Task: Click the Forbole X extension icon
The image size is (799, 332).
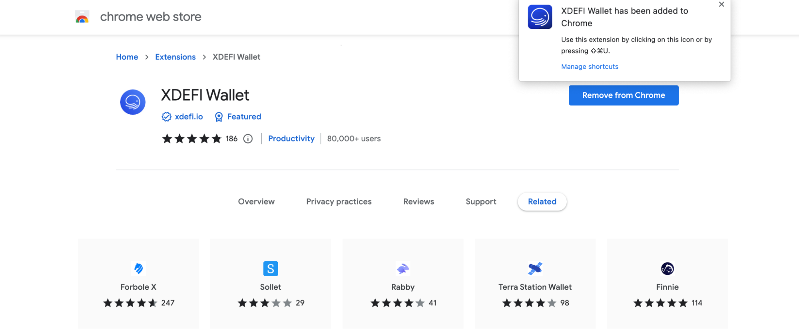Action: 138,268
